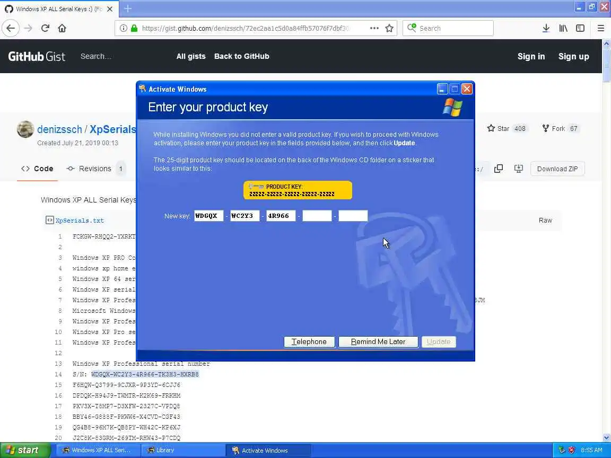This screenshot has height=458, width=611.
Task: Open denizssch profile link
Action: (59, 129)
